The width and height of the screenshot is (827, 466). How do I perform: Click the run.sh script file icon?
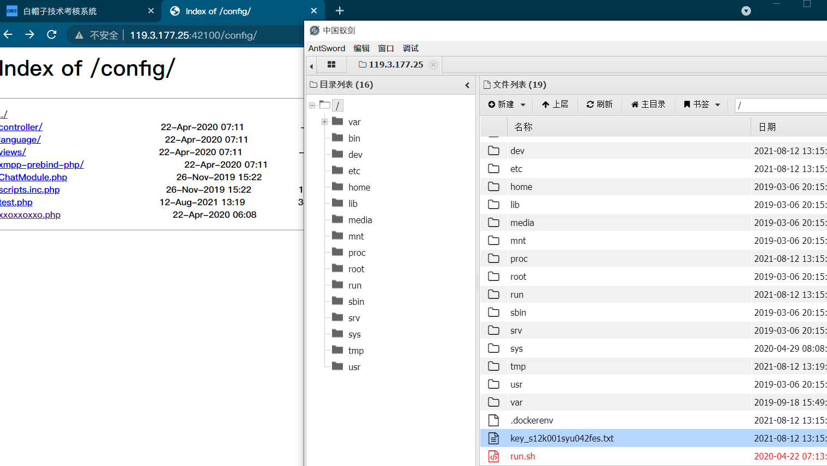493,456
